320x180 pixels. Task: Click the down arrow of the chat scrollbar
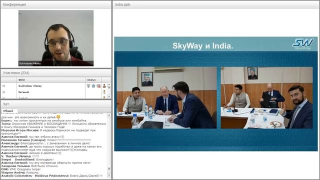109,175
